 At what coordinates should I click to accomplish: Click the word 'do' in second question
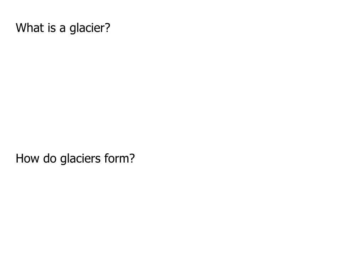pyautogui.click(x=50, y=158)
